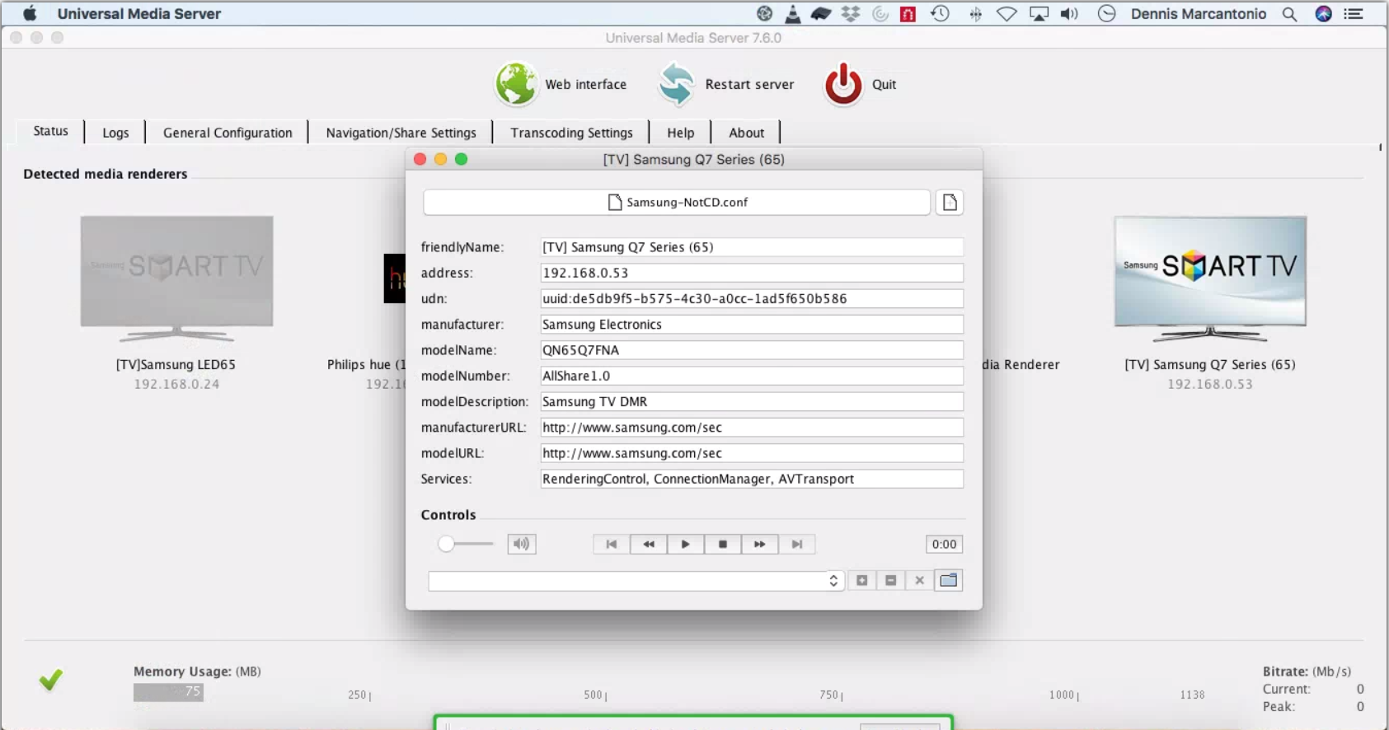Image resolution: width=1389 pixels, height=730 pixels.
Task: Open the Universal Media Server menu
Action: 139,13
